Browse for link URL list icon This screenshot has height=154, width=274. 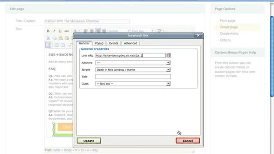pyautogui.click(x=169, y=56)
